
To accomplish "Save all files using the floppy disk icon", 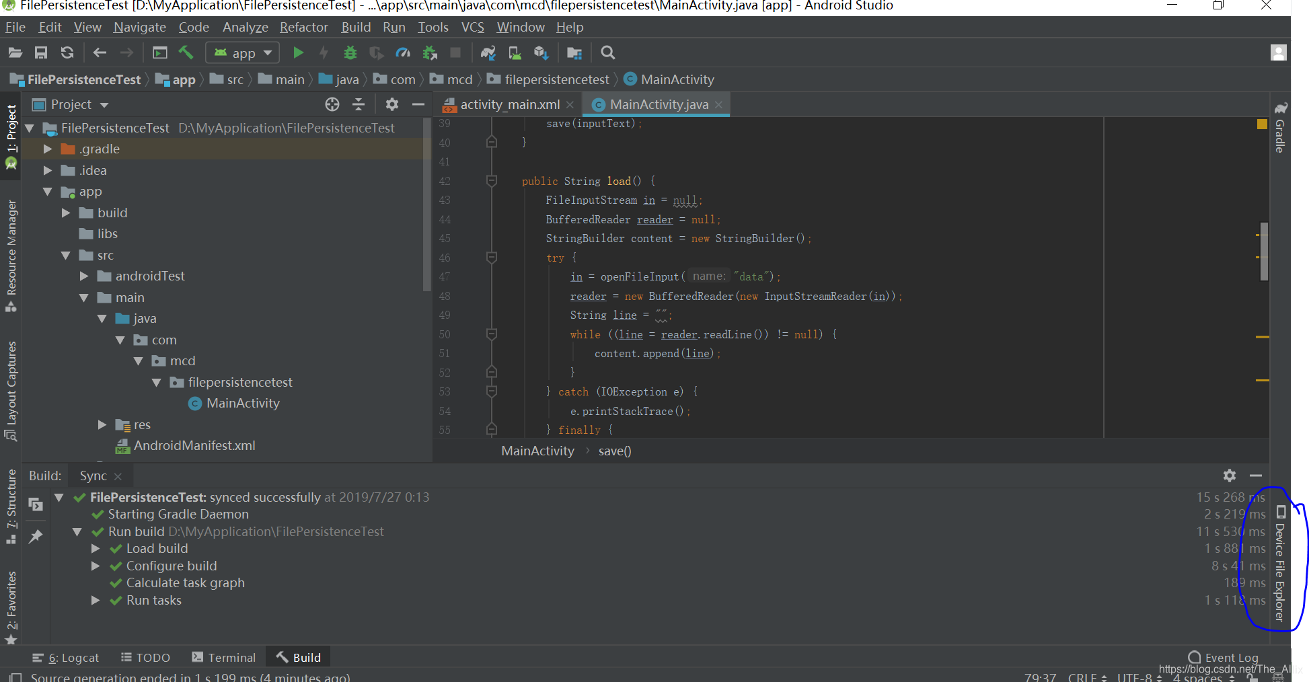I will point(41,52).
